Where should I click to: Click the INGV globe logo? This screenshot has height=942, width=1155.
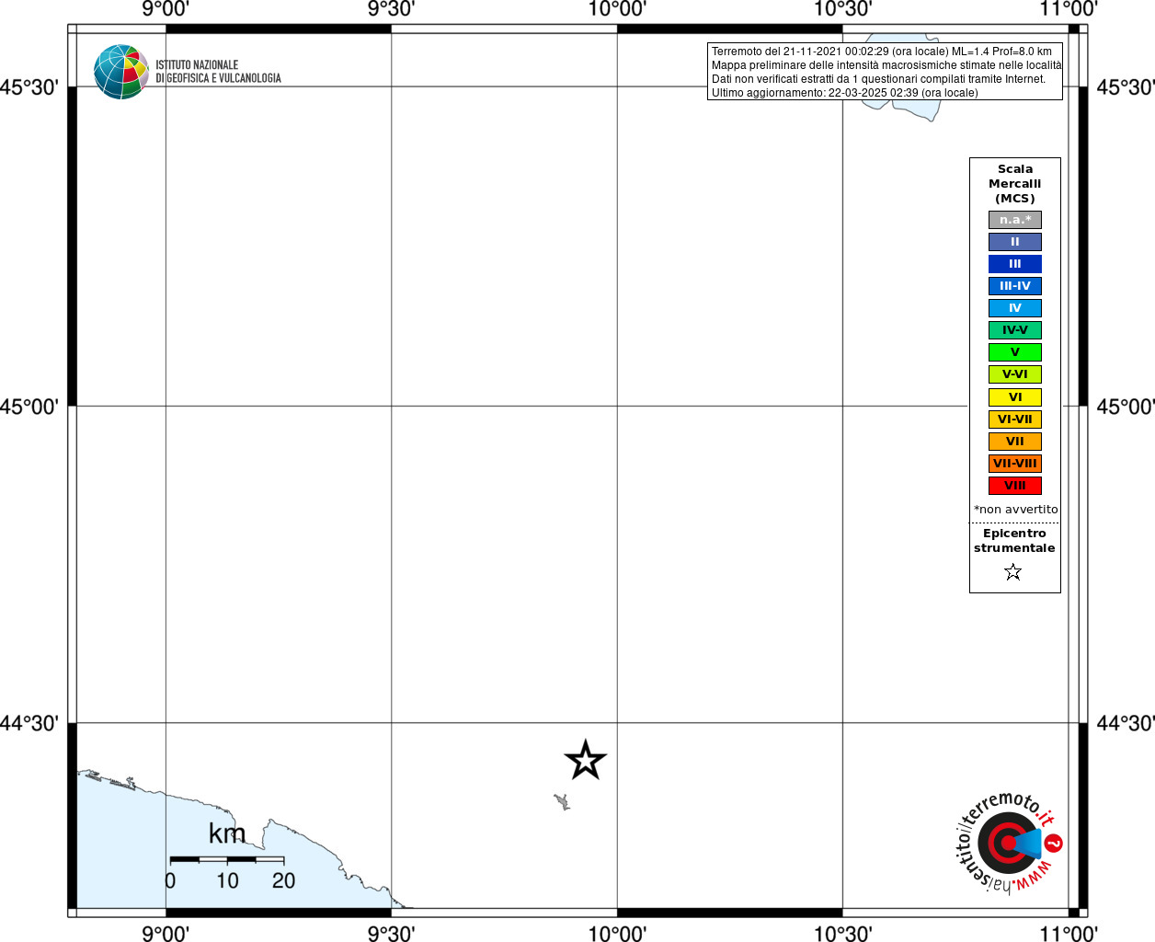click(121, 72)
